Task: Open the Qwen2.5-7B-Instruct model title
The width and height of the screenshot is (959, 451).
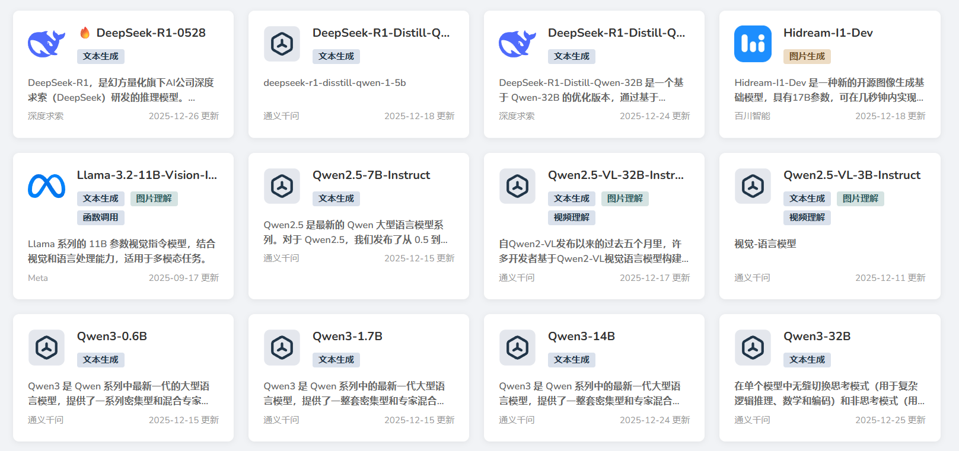Action: coord(371,175)
